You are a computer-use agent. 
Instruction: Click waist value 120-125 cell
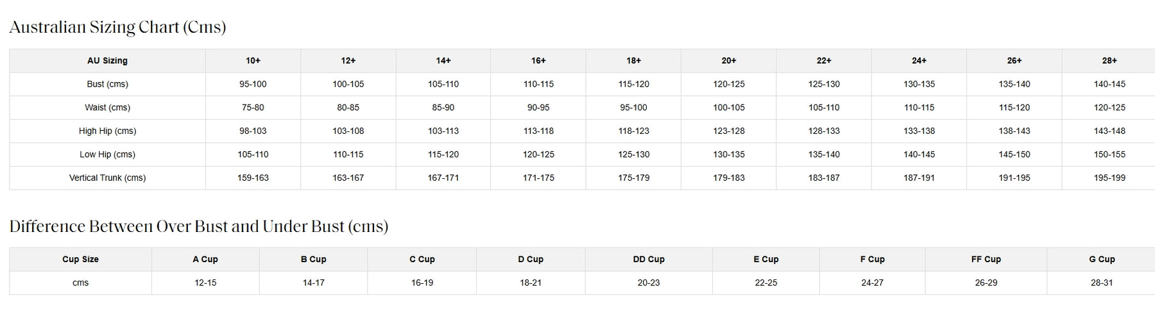click(1109, 108)
